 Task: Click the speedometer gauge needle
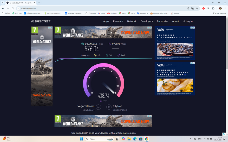point(109,88)
